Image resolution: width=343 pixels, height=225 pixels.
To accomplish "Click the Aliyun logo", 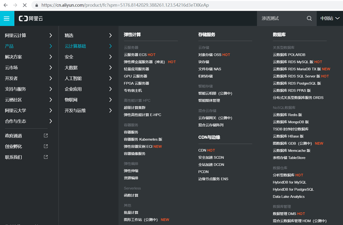I will 31,18.
